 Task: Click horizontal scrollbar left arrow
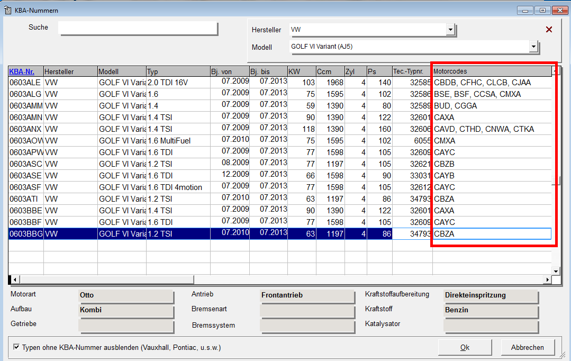pos(15,280)
